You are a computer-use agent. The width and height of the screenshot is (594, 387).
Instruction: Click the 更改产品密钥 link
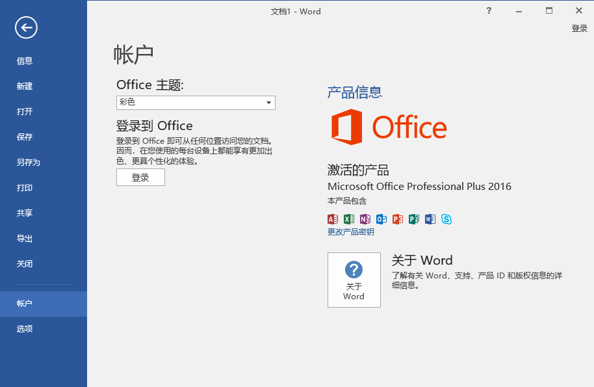coord(351,232)
